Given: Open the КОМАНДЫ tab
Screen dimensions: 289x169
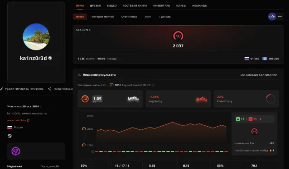Looking at the screenshot, I should click(200, 6).
